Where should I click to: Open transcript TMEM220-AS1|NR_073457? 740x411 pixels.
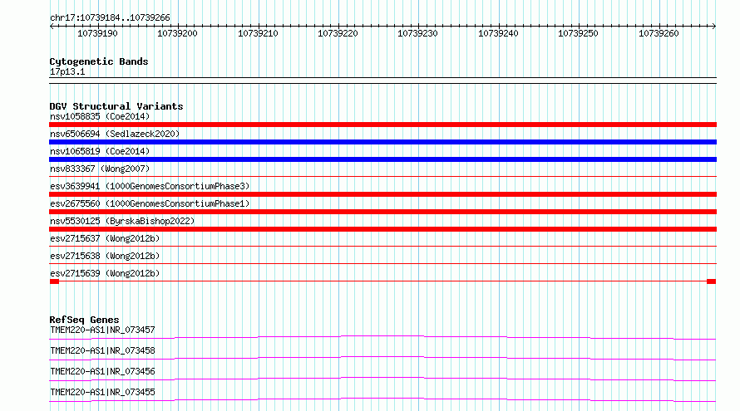coord(102,330)
